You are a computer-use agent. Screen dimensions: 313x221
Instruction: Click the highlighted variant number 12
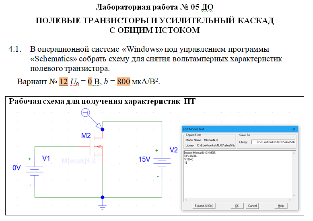pos(64,82)
